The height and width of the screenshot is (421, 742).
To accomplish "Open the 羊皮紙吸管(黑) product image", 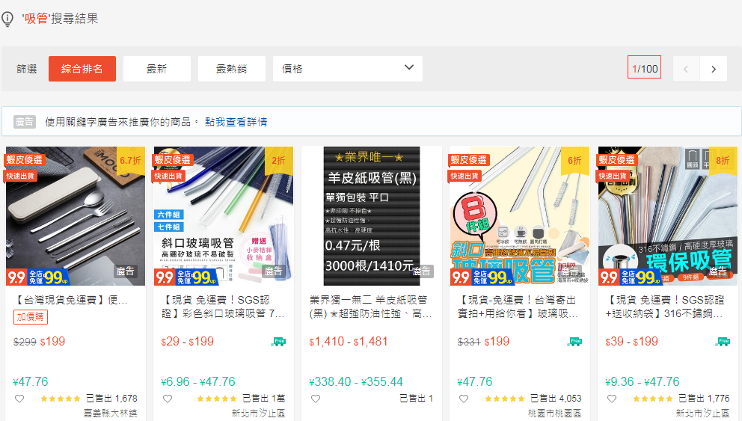I will click(372, 216).
